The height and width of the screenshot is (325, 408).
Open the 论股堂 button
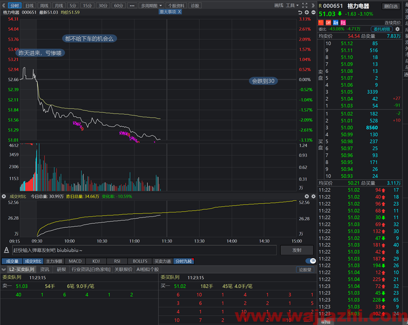[305, 270]
